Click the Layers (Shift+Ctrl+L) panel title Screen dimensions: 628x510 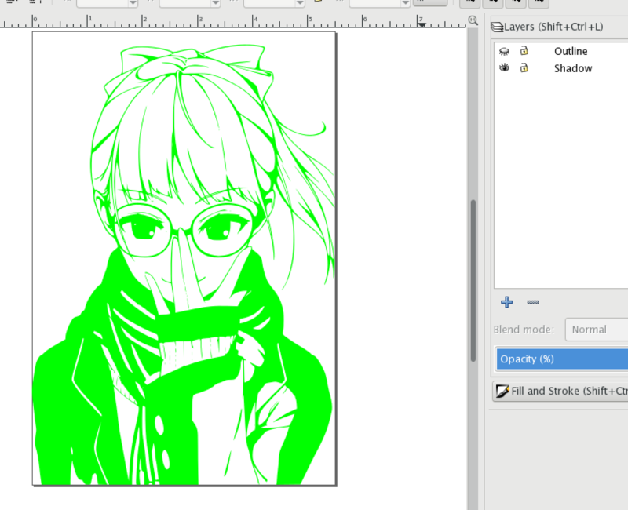click(553, 27)
